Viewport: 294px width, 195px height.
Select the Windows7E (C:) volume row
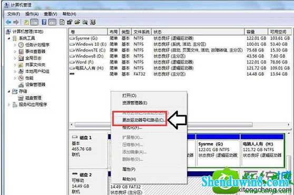(x=180, y=50)
